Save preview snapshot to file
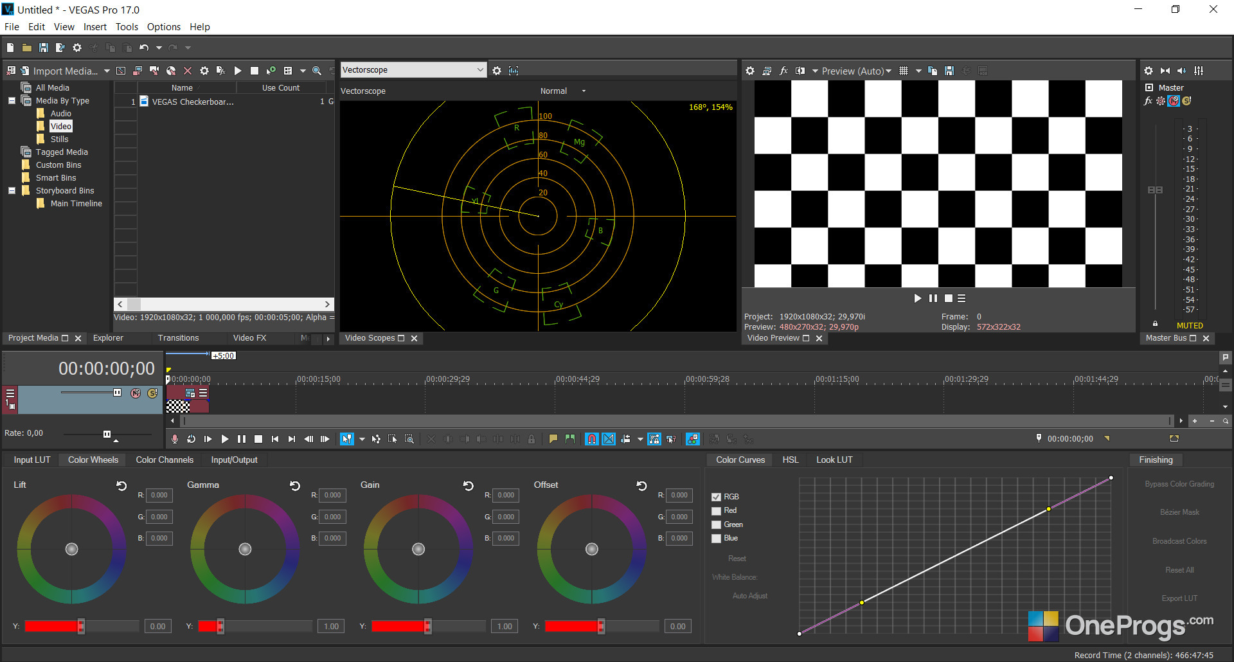 coord(949,71)
